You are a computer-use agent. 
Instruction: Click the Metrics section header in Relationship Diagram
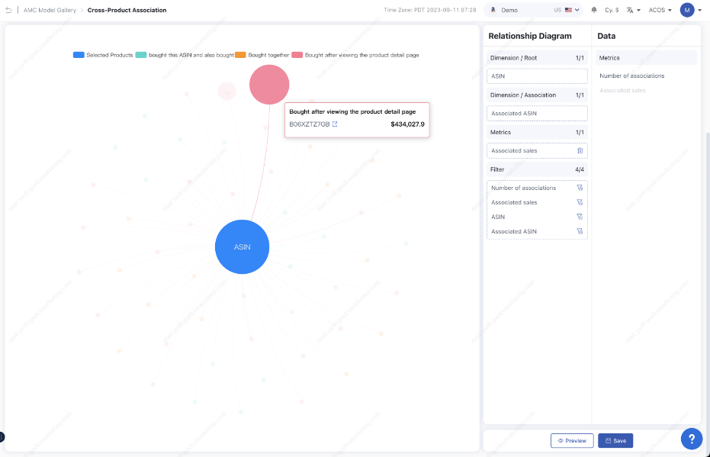537,132
